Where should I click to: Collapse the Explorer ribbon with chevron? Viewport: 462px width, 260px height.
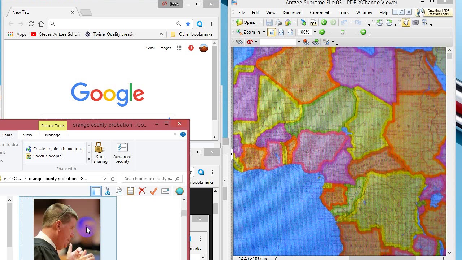click(x=175, y=134)
